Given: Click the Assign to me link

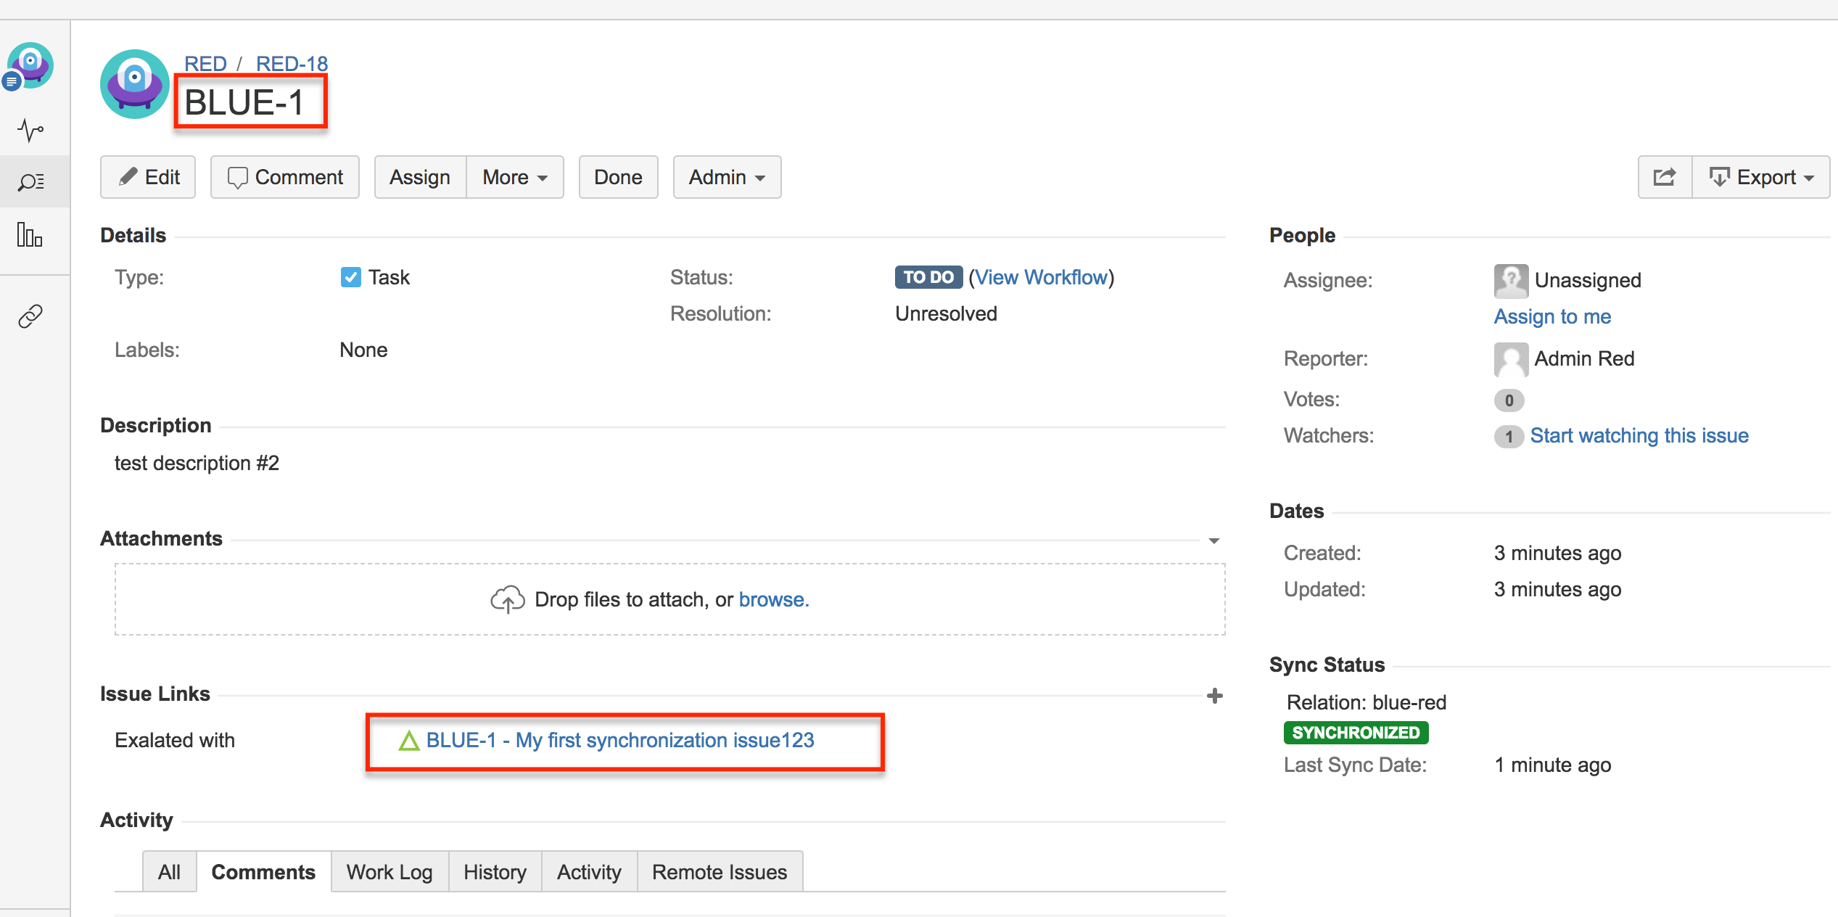Looking at the screenshot, I should tap(1552, 316).
